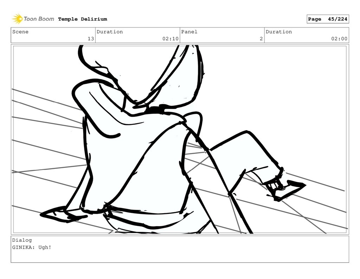The width and height of the screenshot is (360, 279).
Task: Select scene number 13
Action: 91,39
